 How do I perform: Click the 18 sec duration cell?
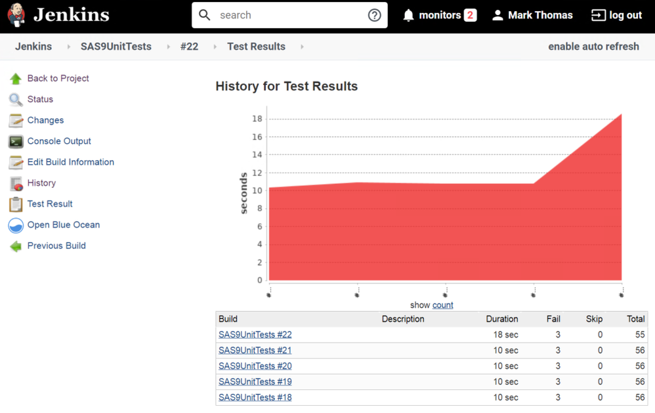point(505,334)
